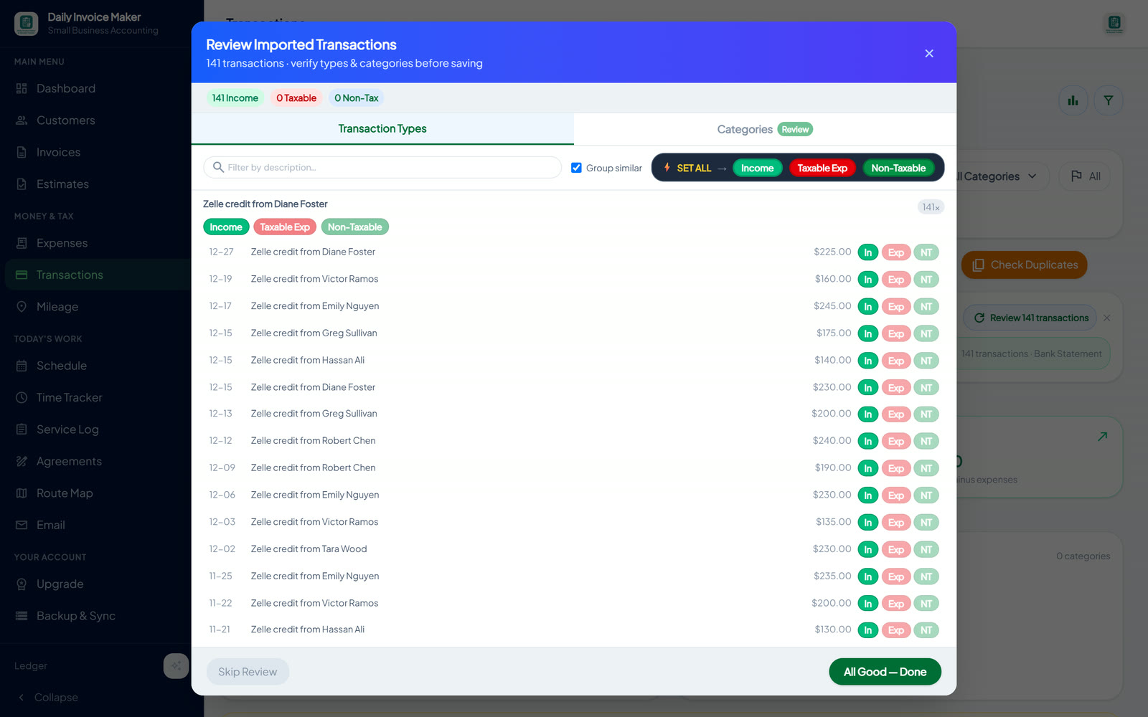
Task: Close the Review Imported Transactions dialog
Action: 929,54
